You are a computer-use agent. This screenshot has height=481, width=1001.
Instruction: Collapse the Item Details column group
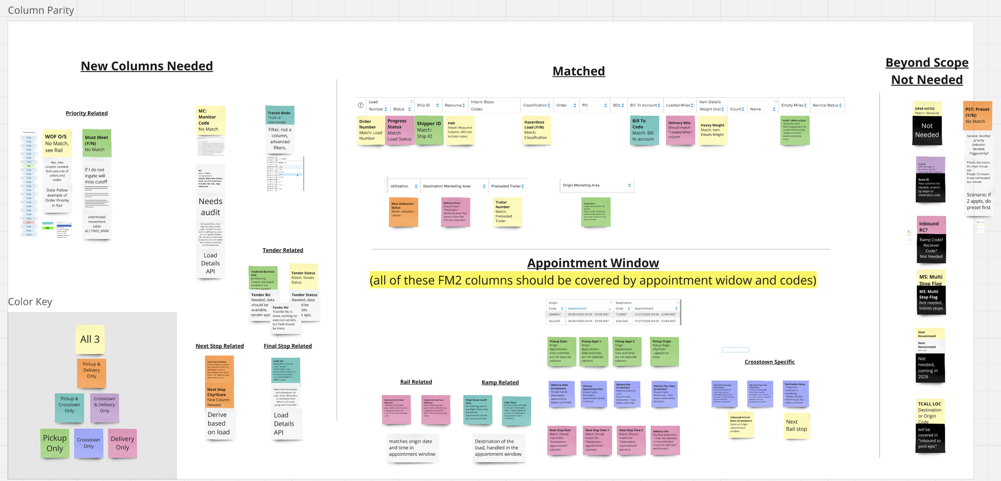[x=776, y=102]
